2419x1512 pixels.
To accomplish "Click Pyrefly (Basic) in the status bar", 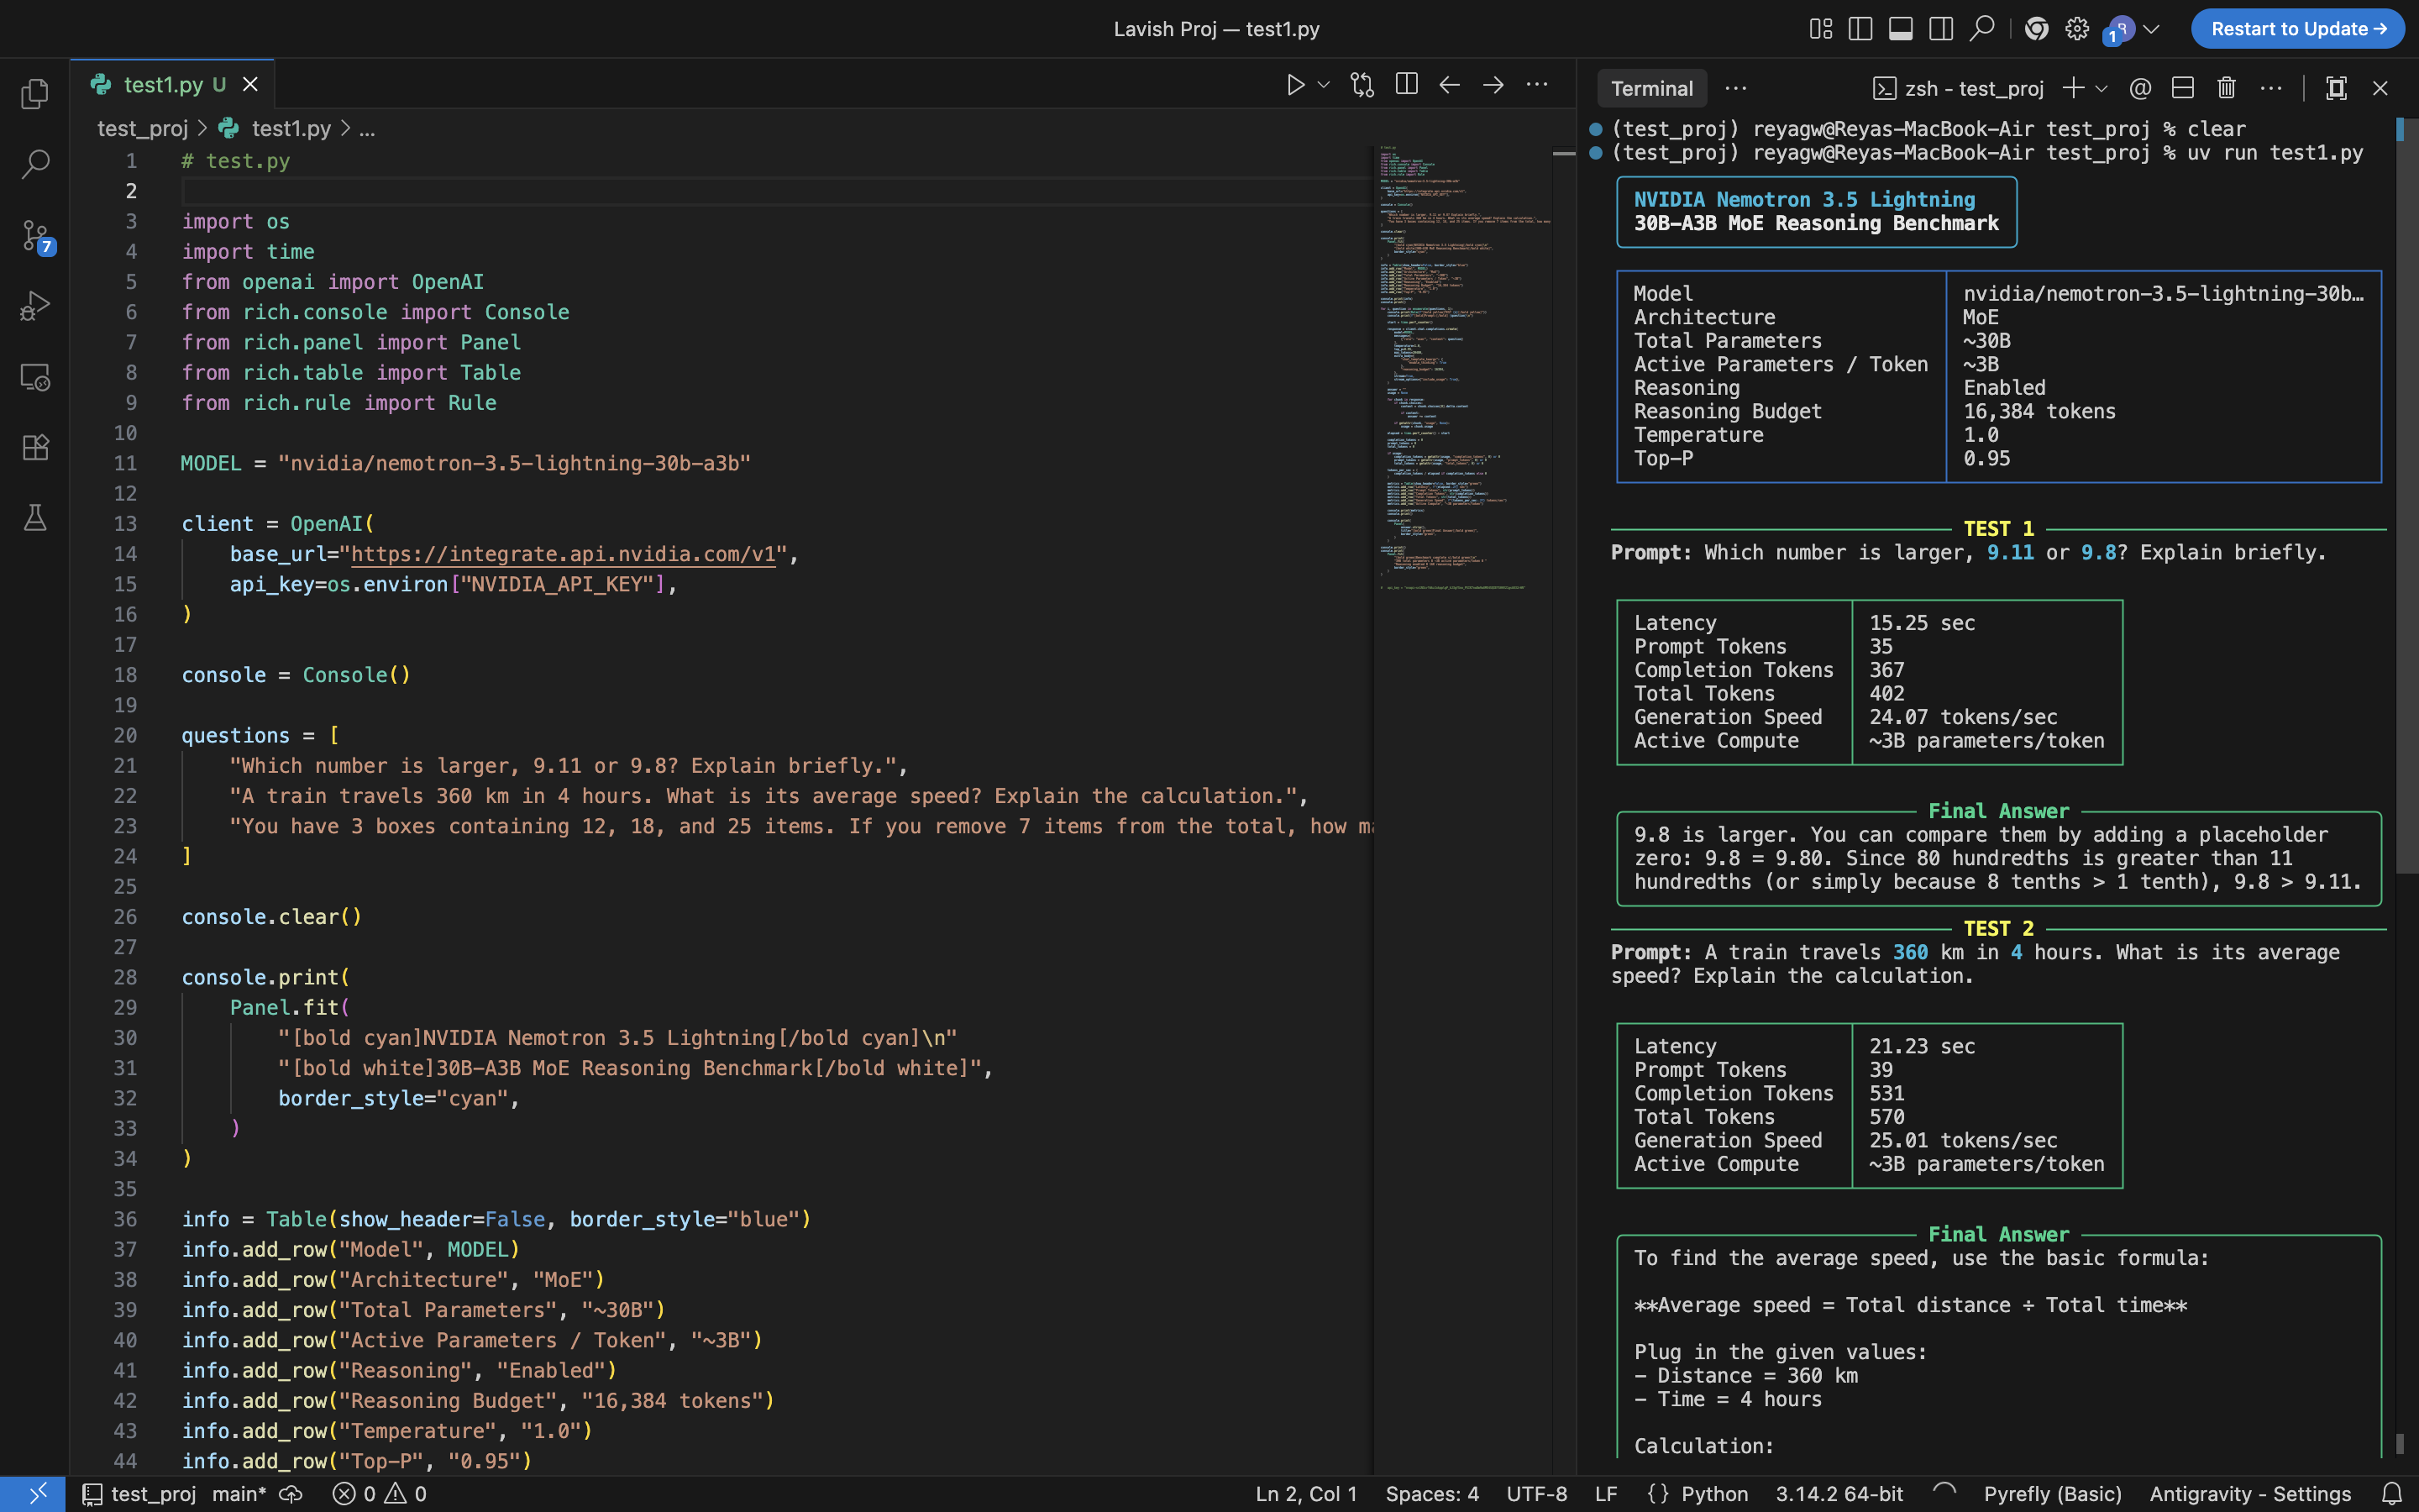I will [x=2052, y=1494].
